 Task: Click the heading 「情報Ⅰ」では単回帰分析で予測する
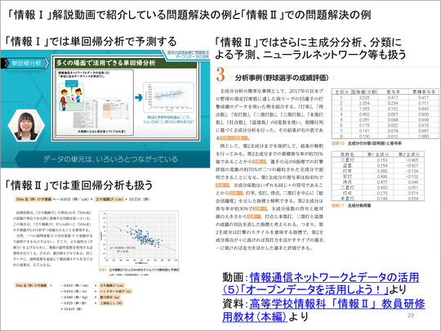(x=91, y=42)
